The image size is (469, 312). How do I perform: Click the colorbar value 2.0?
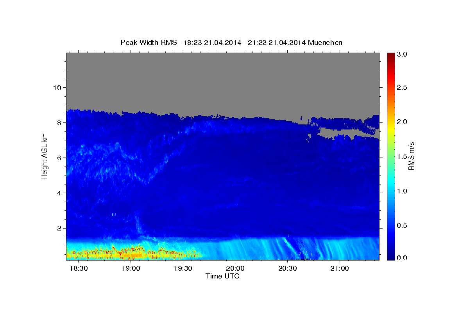(402, 122)
